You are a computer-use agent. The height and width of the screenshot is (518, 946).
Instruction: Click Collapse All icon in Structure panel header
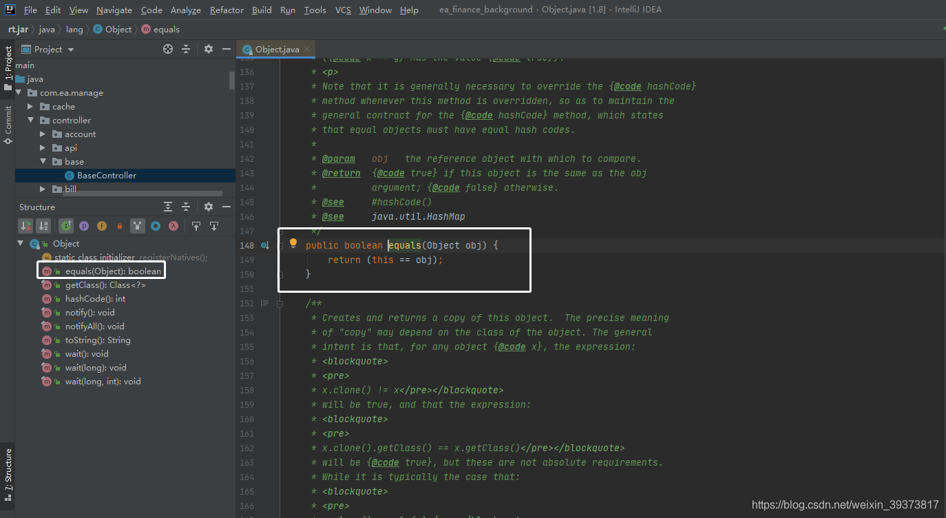(x=186, y=207)
